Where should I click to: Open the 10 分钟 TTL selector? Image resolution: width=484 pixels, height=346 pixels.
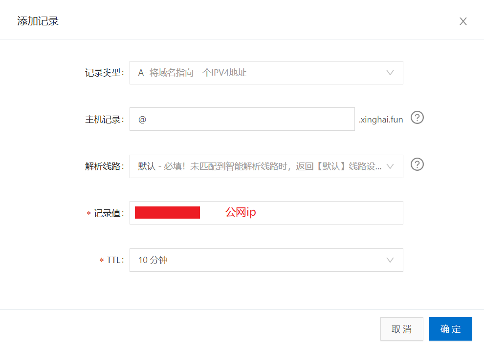266,260
